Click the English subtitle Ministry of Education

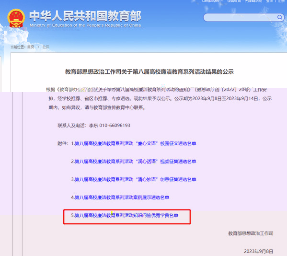[x=85, y=25]
